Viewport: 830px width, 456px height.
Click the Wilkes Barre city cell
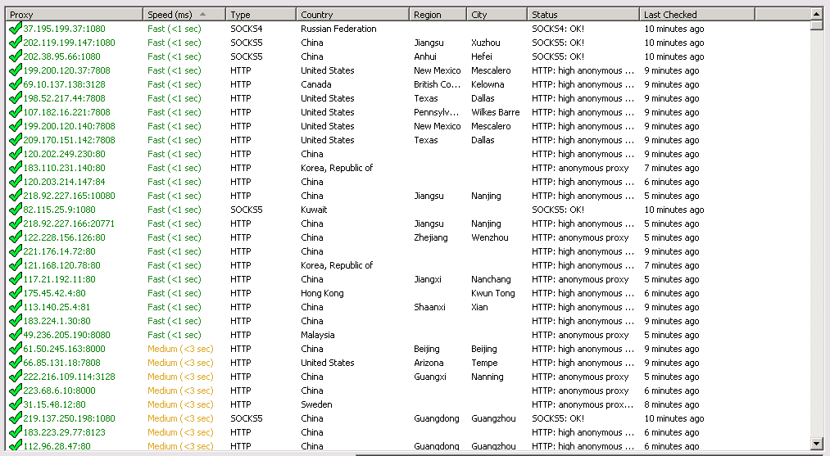(x=496, y=112)
